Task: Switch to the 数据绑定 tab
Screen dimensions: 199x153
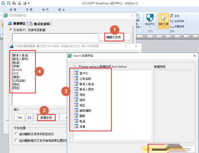Action: pos(17,24)
